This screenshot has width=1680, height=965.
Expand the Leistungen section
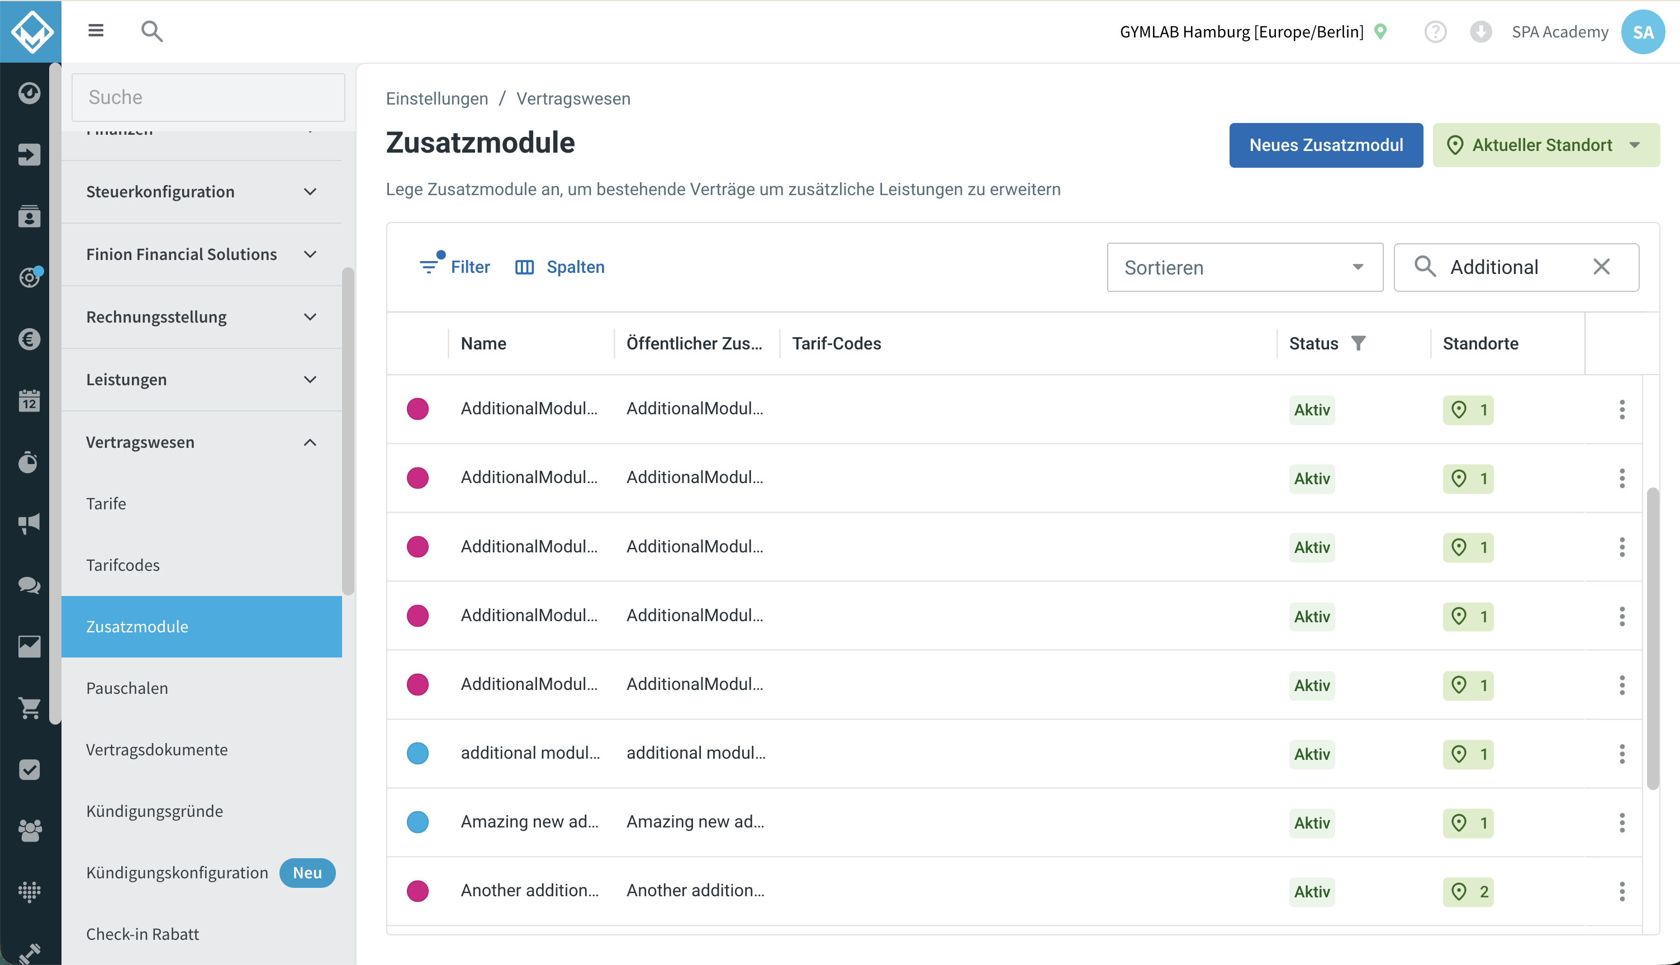coord(201,380)
